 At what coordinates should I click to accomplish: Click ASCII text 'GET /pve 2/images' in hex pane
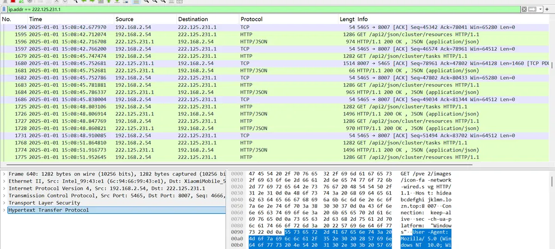coord(425,174)
